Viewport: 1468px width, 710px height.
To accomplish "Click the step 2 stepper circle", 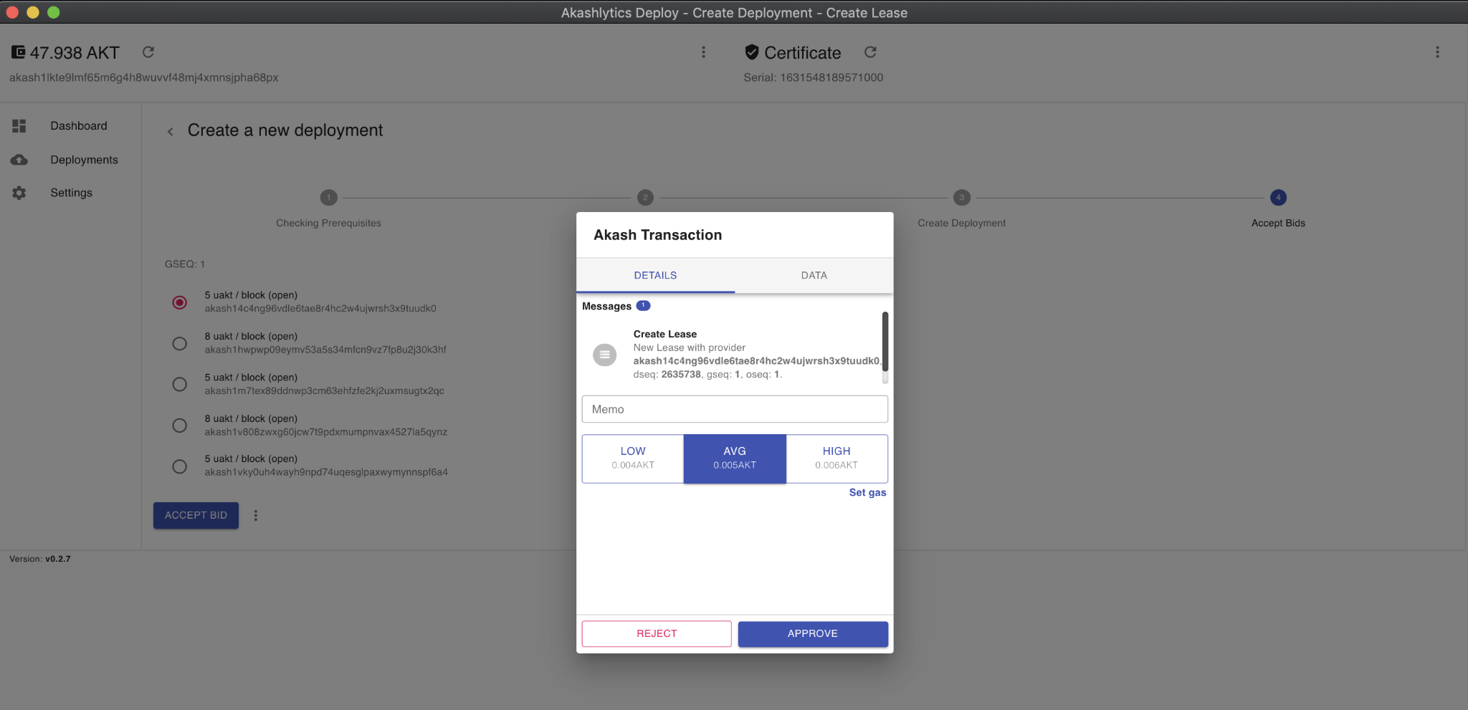I will 645,197.
